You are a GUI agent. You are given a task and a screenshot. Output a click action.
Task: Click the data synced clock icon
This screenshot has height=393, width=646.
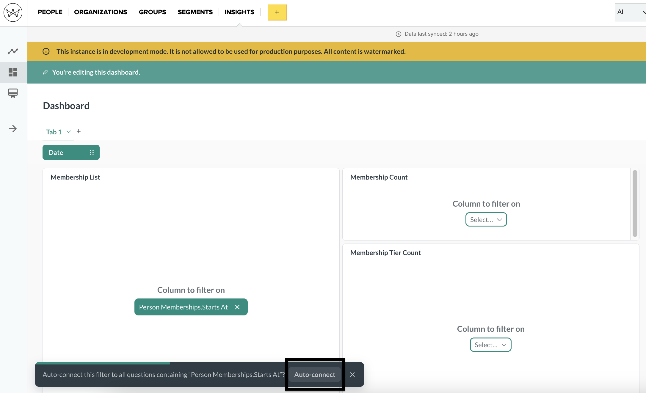pos(399,34)
